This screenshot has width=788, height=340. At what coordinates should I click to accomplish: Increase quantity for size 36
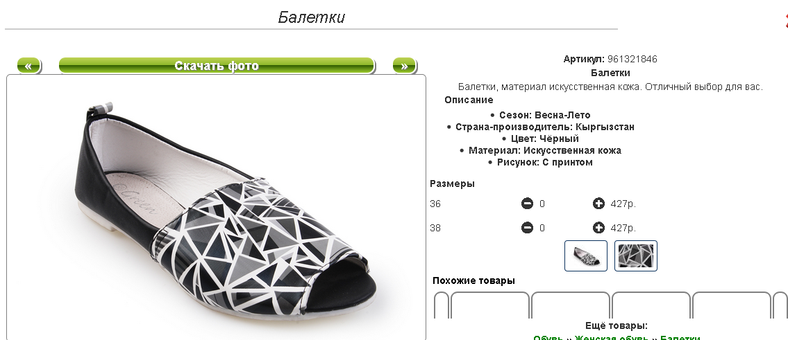click(x=598, y=204)
